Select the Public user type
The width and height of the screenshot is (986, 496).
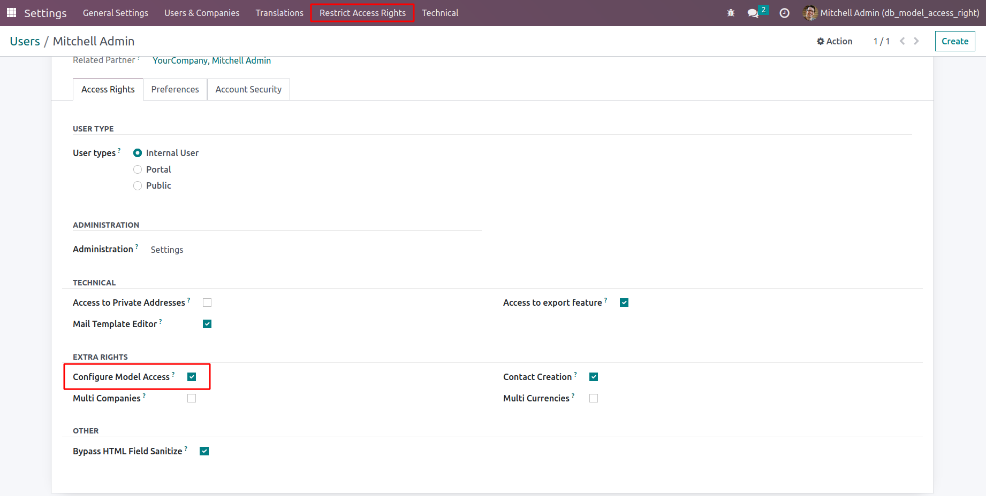click(x=138, y=185)
